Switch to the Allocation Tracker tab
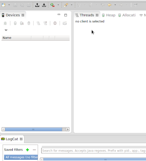Image resolution: width=146 pixels, height=161 pixels. [x=127, y=15]
